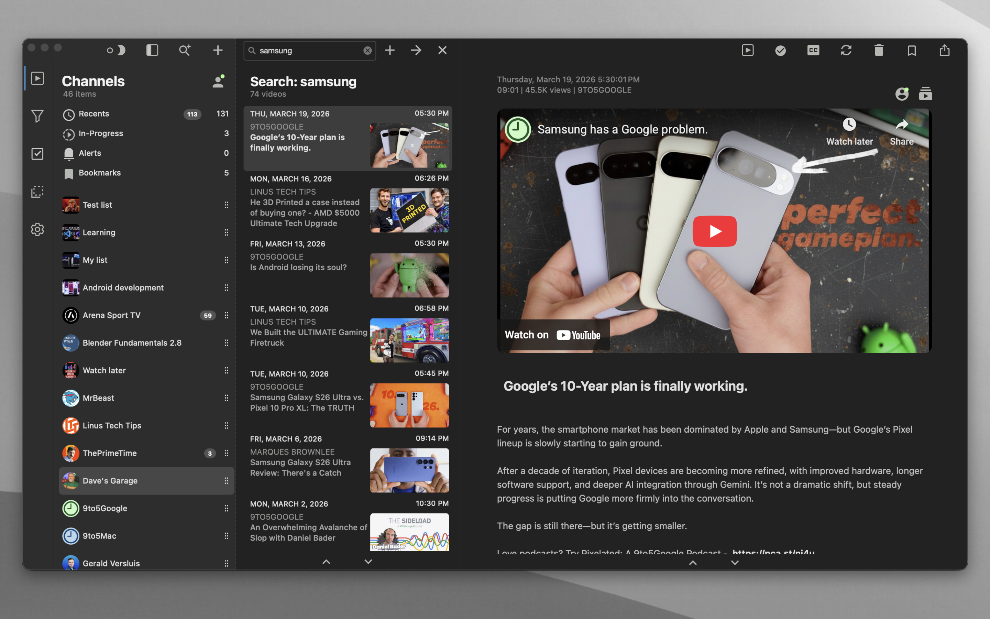Mark video as watched checkmark icon

(x=780, y=50)
